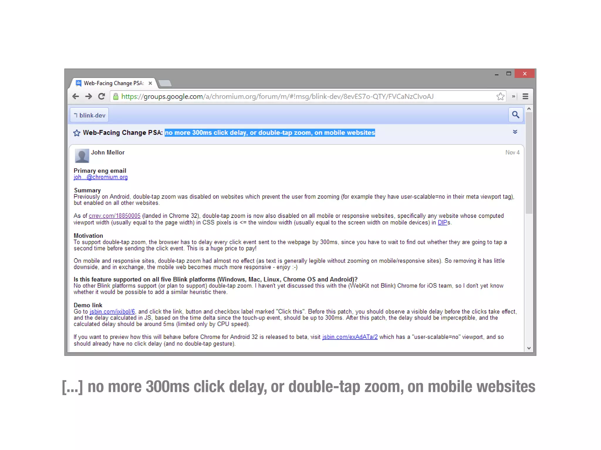Open the crrev.com/18850005 link
Screen dimensions: 601x450
[x=115, y=216]
